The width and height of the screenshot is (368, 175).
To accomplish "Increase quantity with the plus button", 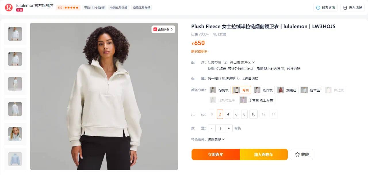I will 229,128.
